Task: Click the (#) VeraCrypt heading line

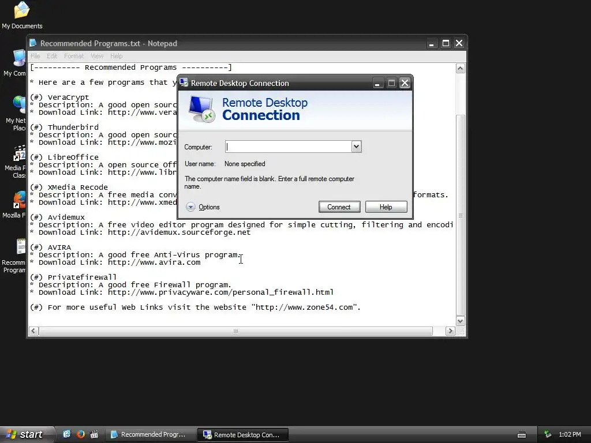Action: [59, 97]
